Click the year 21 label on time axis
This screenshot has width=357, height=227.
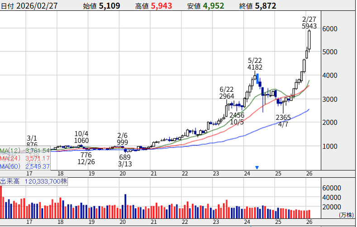click(154, 173)
